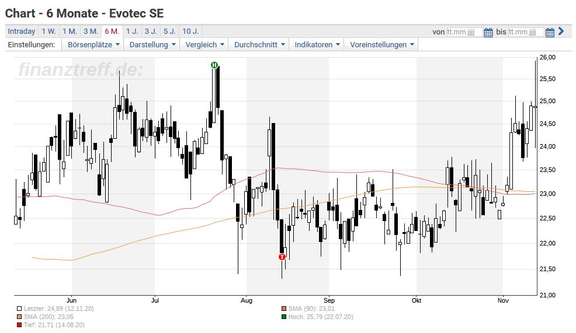
Task: Click the 24,00 price axis label
Action: [x=548, y=146]
